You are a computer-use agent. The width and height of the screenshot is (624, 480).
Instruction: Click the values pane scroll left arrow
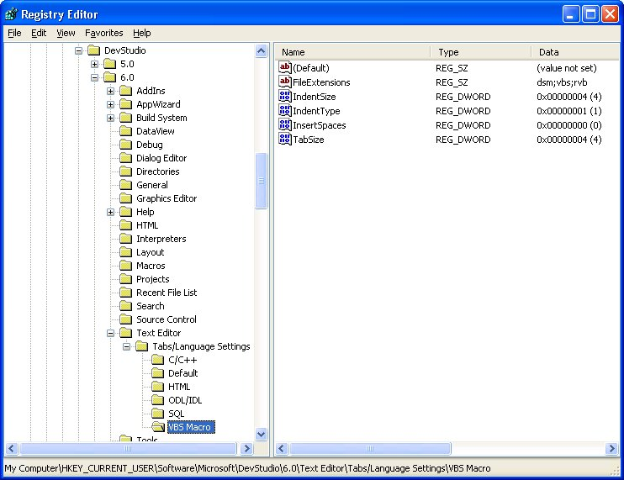click(x=282, y=449)
